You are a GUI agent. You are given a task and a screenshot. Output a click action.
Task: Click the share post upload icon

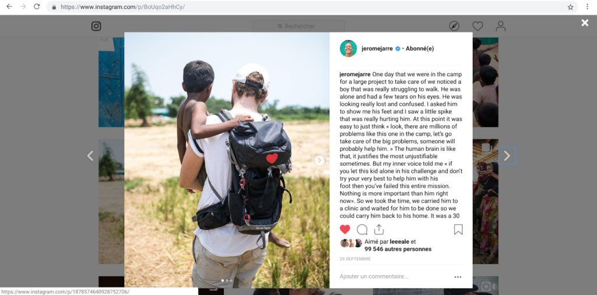pos(378,229)
